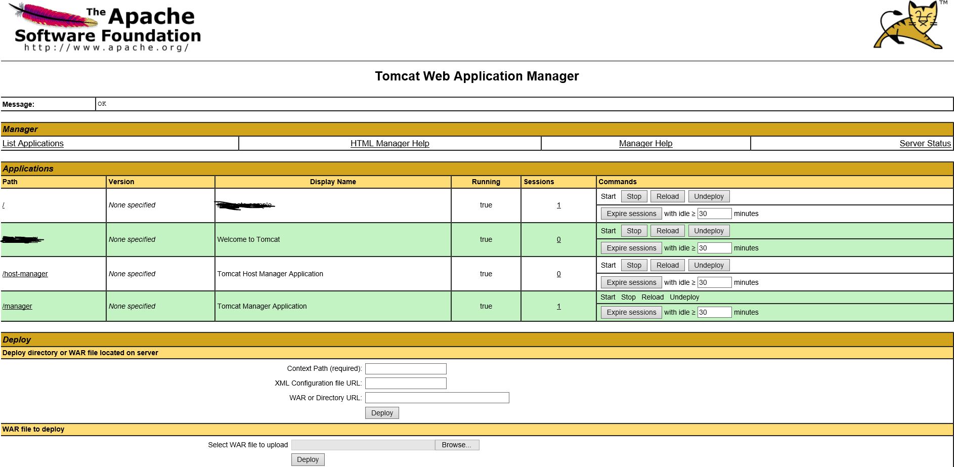
Task: Focus idle minutes field for Welcome to Tomcat
Action: pos(714,248)
